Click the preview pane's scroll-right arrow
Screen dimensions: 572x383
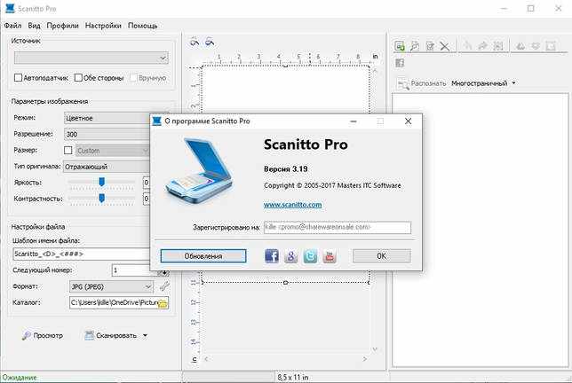pyautogui.click(x=364, y=359)
